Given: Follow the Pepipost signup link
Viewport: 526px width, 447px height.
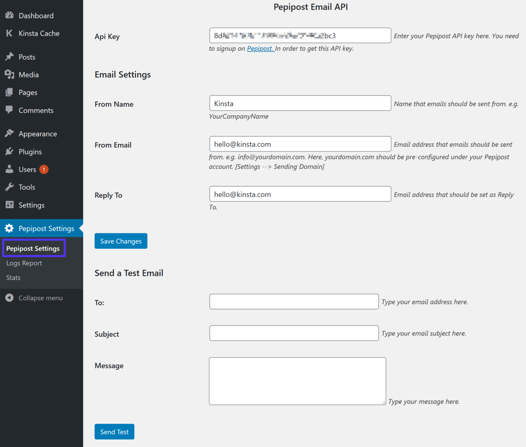Looking at the screenshot, I should click(260, 48).
